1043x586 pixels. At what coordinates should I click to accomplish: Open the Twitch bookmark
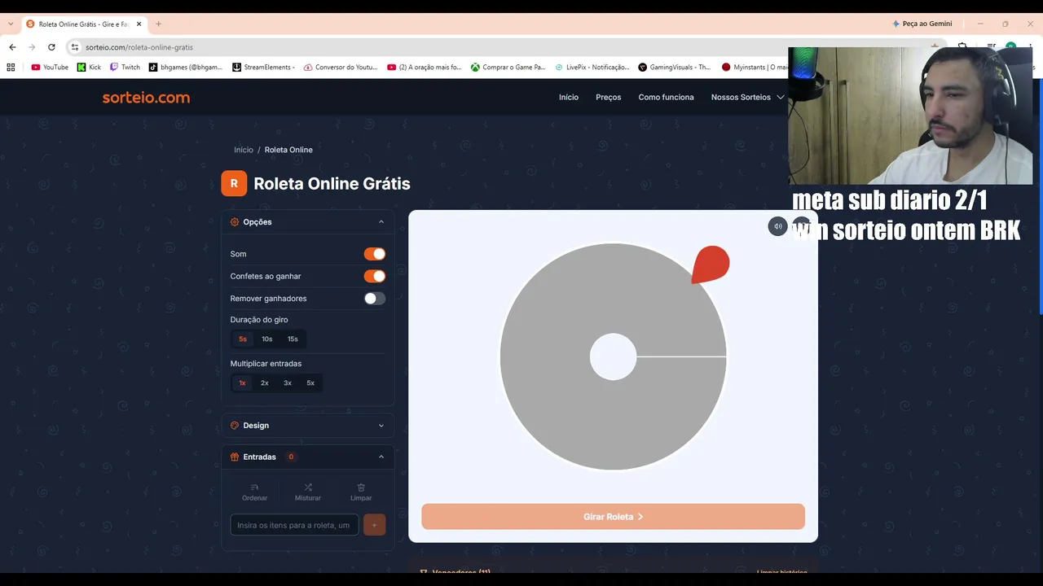coord(125,68)
